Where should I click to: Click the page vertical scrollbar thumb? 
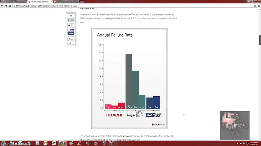coord(260,40)
